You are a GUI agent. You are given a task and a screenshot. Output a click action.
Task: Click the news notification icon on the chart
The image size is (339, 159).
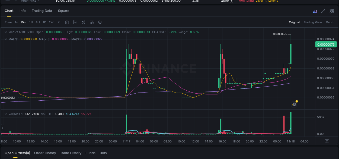pyautogui.click(x=294, y=104)
